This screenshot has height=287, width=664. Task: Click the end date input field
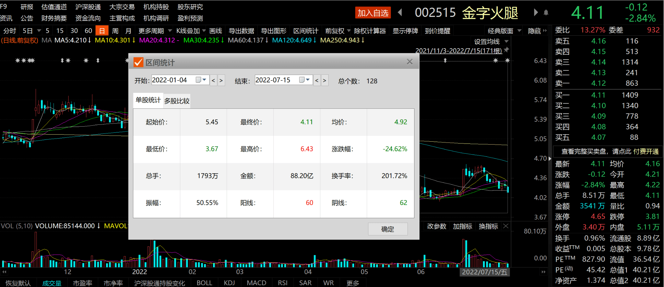point(276,80)
